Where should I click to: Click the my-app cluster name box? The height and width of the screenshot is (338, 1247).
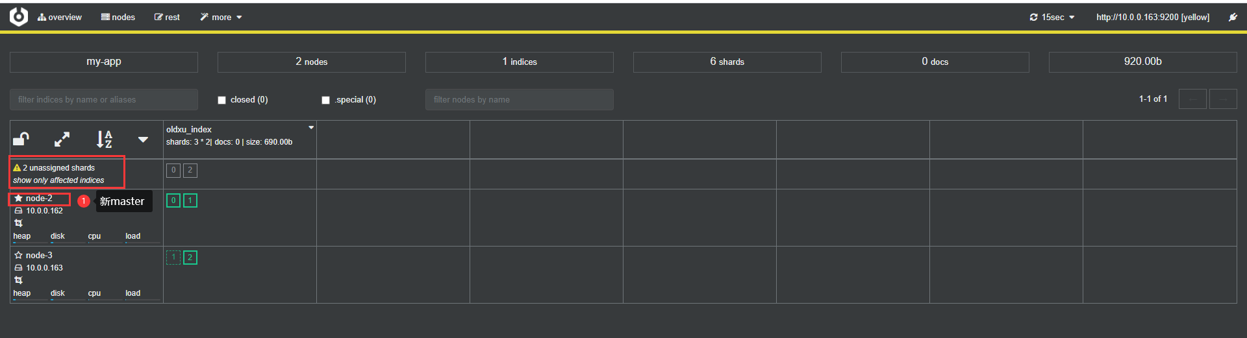(x=104, y=62)
